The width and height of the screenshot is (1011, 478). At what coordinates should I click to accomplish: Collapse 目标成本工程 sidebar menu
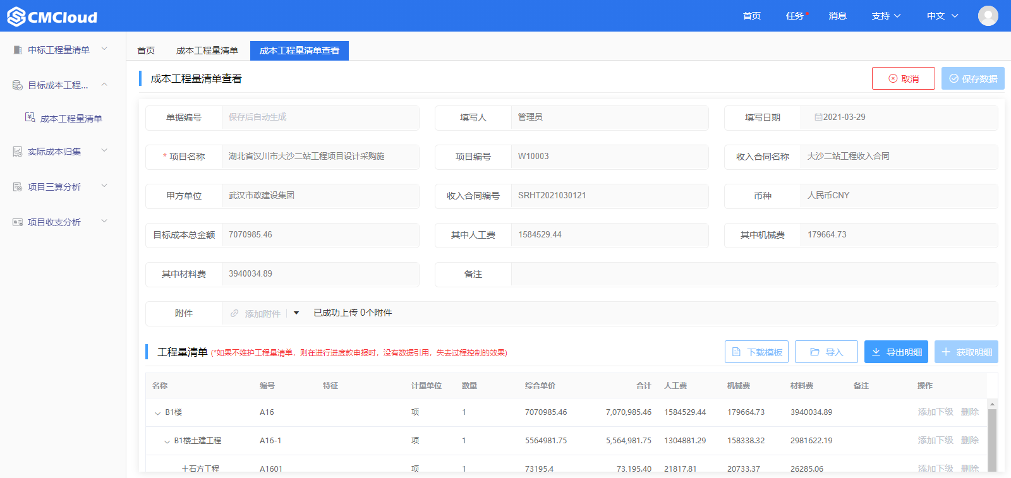coord(104,85)
